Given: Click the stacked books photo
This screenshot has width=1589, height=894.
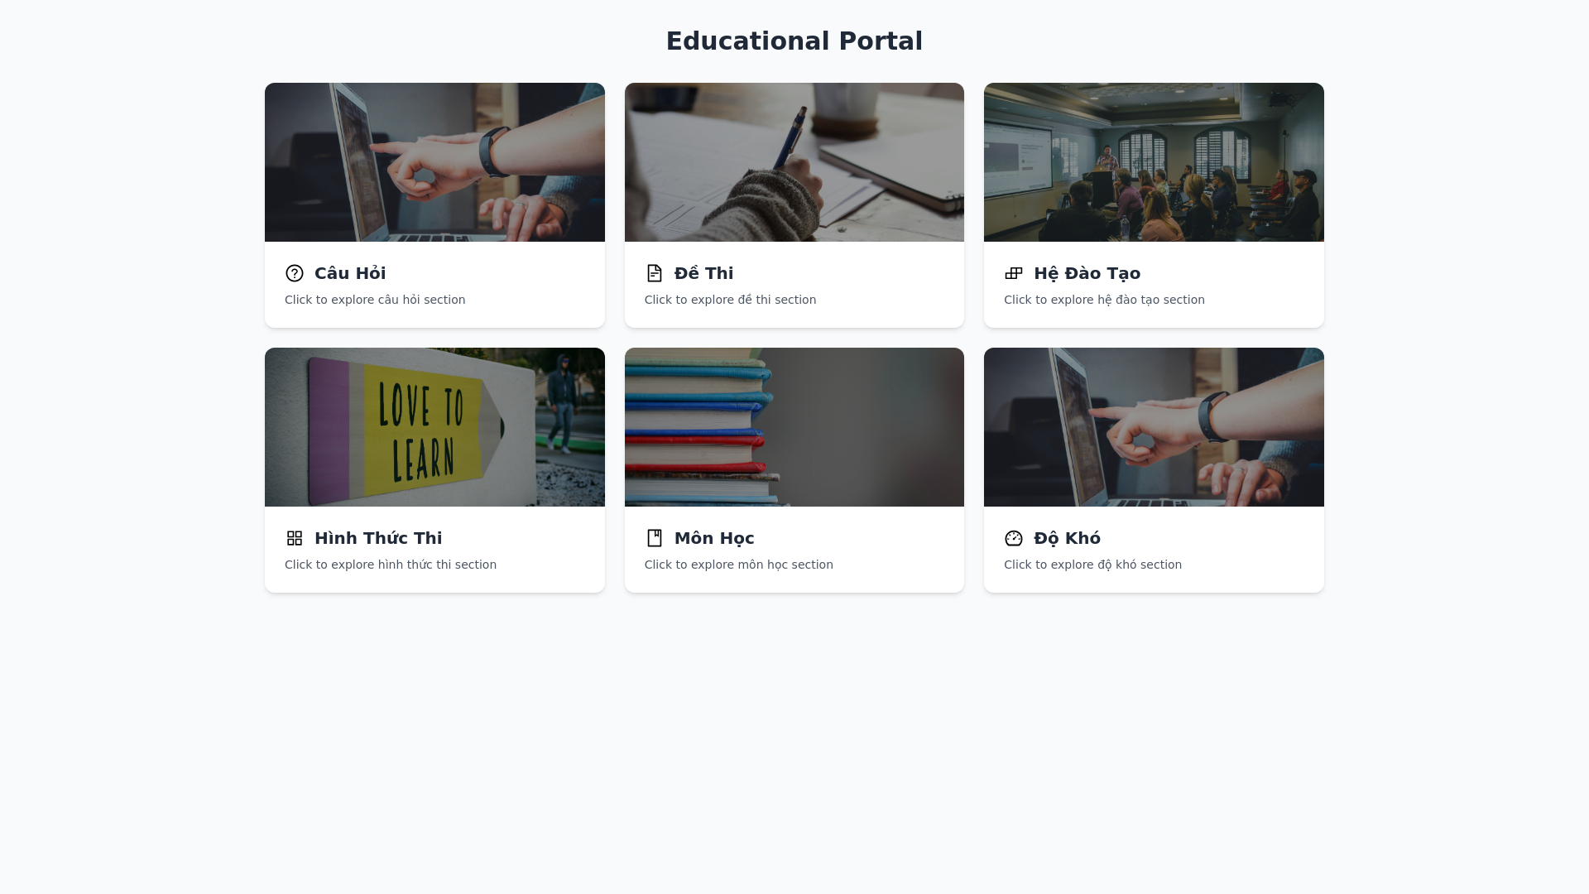Looking at the screenshot, I should pos(794,427).
